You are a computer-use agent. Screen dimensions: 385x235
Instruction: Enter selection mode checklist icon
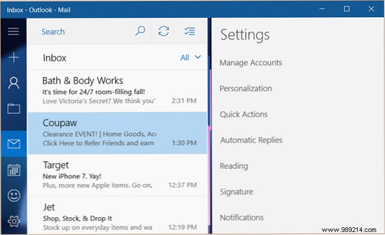pyautogui.click(x=190, y=31)
